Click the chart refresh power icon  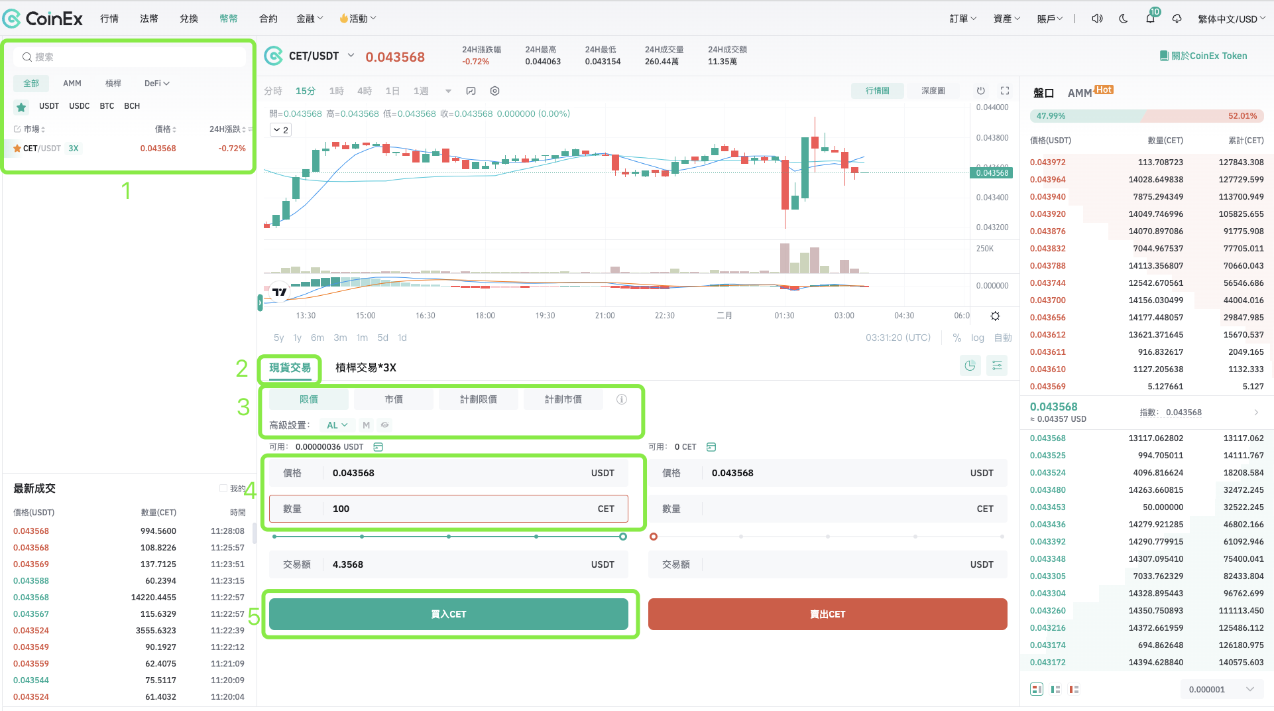coord(981,91)
